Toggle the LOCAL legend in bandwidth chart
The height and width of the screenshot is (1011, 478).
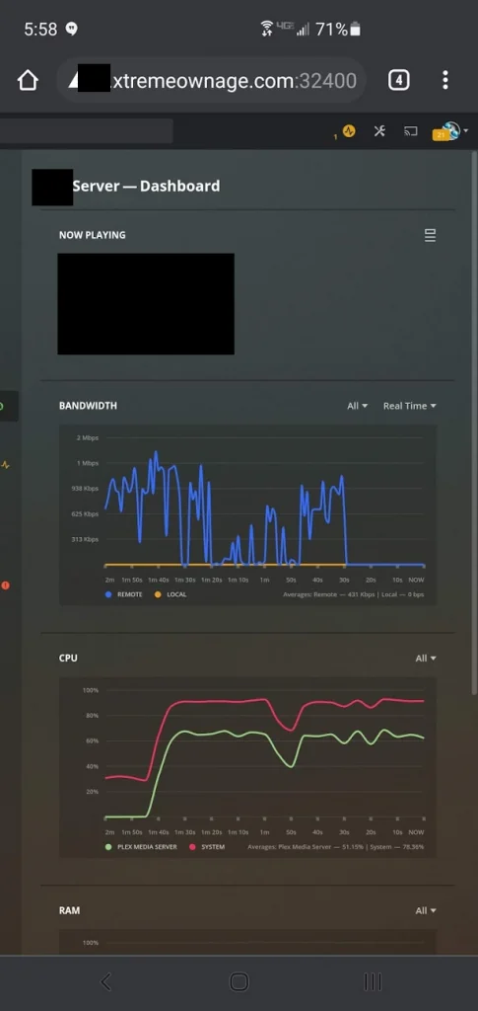[x=171, y=593]
